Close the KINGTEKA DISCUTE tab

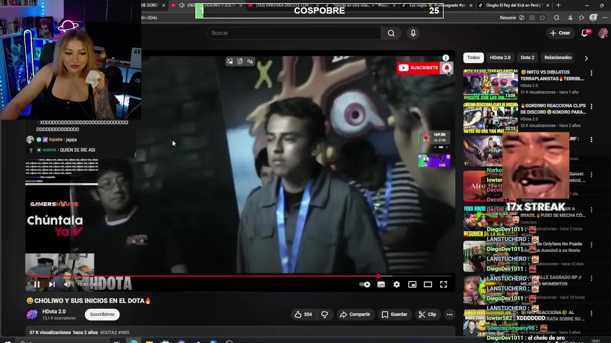point(318,5)
